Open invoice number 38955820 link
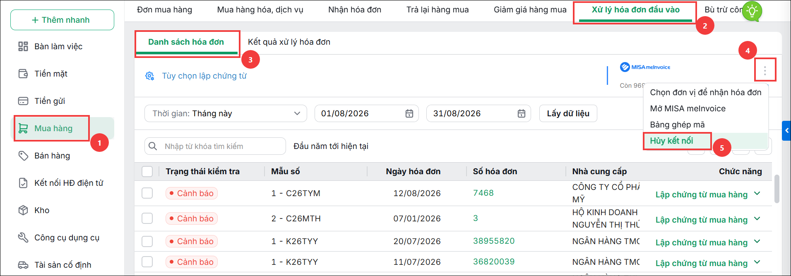 pos(494,241)
